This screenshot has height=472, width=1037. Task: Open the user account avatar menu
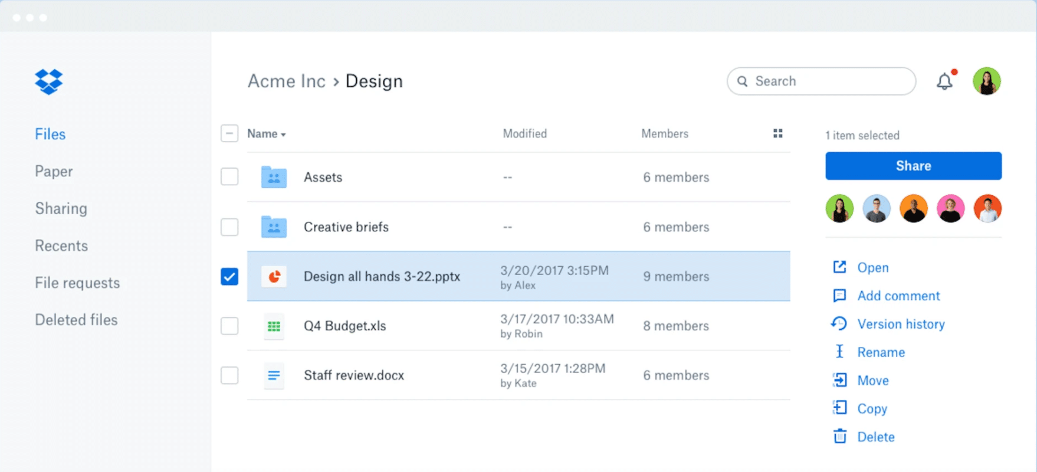point(986,81)
